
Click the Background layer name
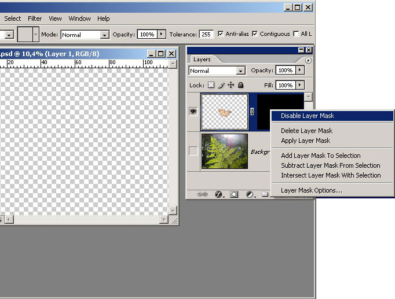[x=260, y=152]
